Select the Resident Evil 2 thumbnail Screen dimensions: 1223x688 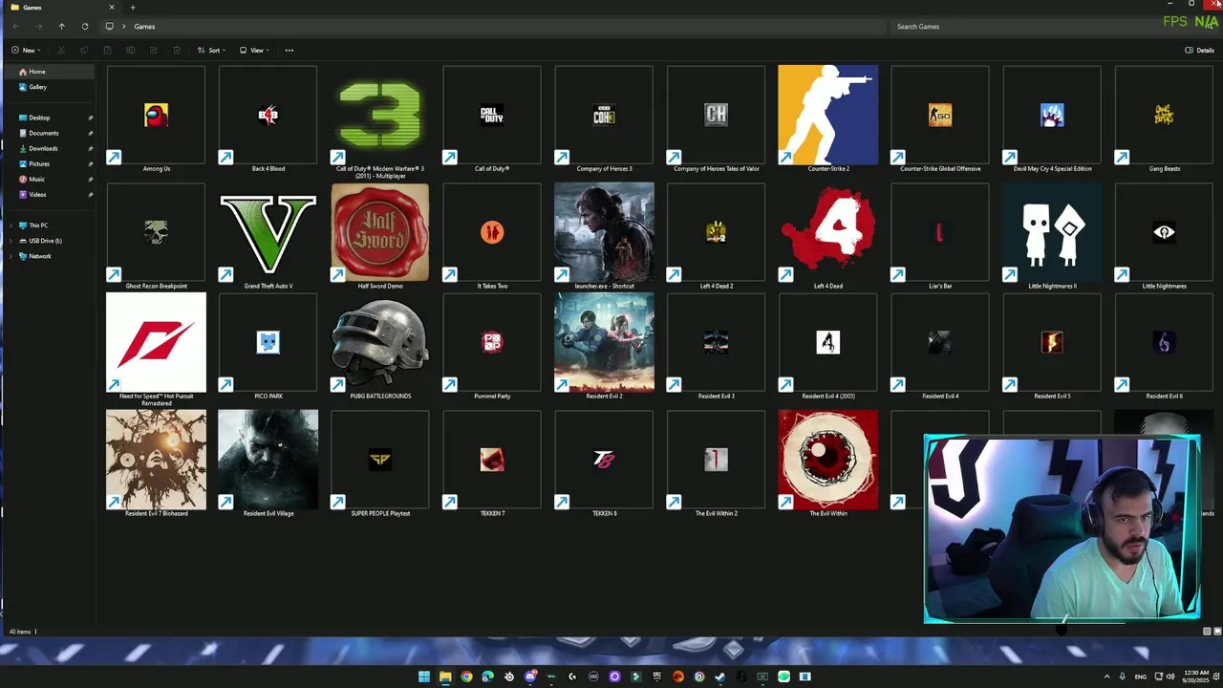tap(604, 342)
